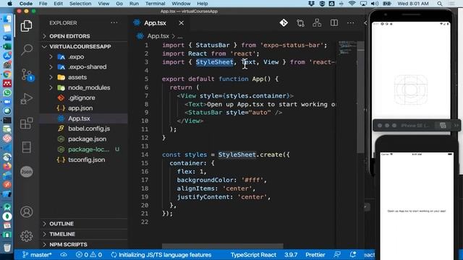Open tsconfig.json file
The height and width of the screenshot is (260, 463).
click(x=84, y=160)
